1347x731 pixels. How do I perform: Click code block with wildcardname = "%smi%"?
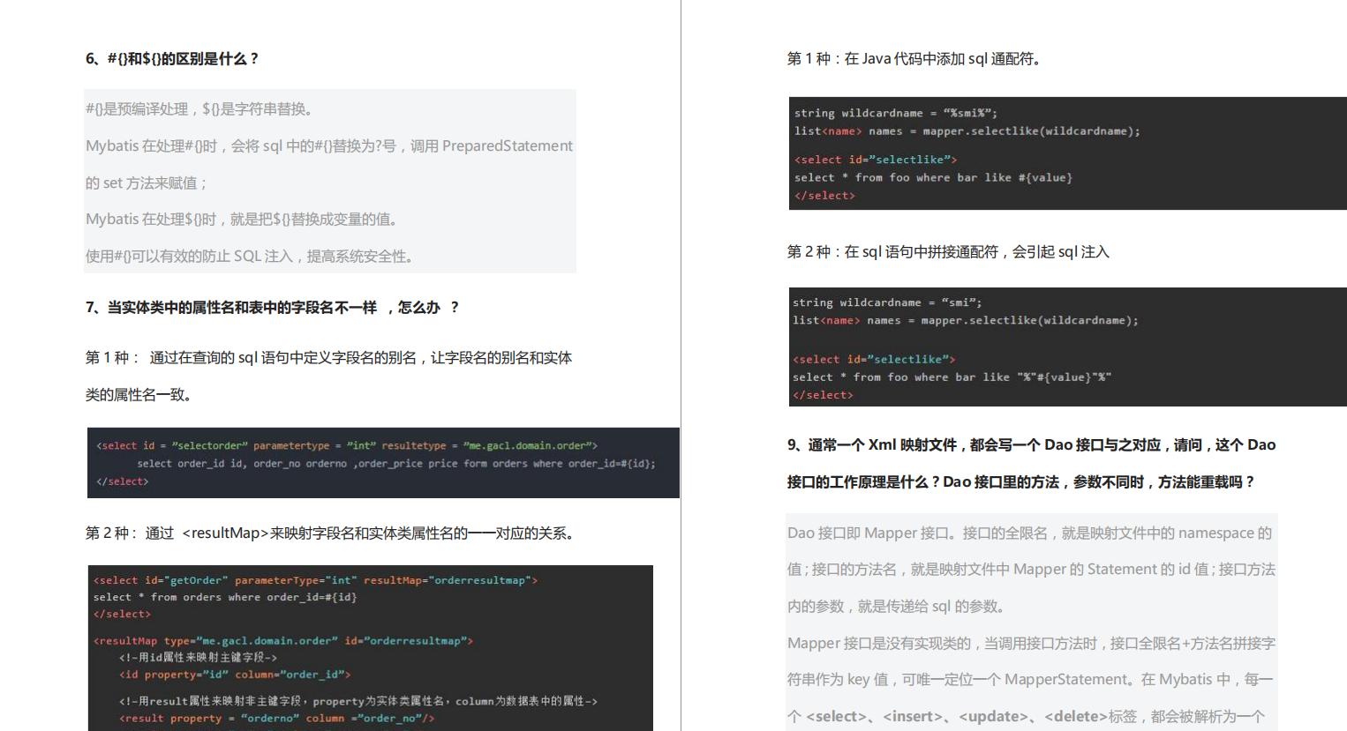tap(1067, 153)
